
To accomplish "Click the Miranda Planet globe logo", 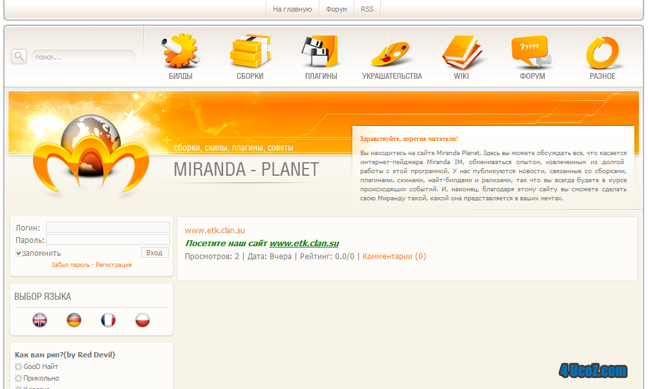I will tap(91, 155).
